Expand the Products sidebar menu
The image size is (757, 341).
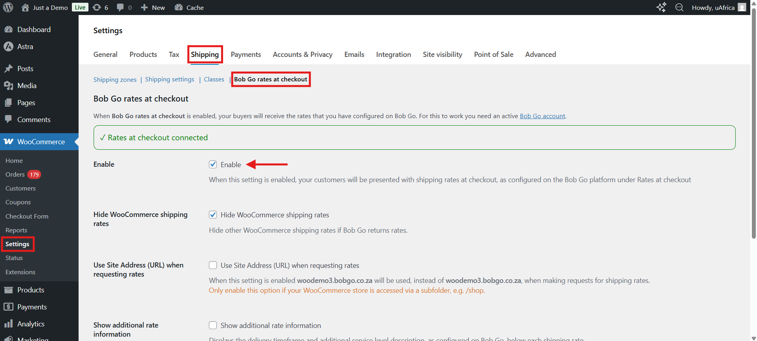(x=30, y=290)
